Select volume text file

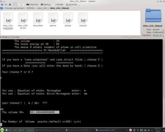(x=83, y=20)
